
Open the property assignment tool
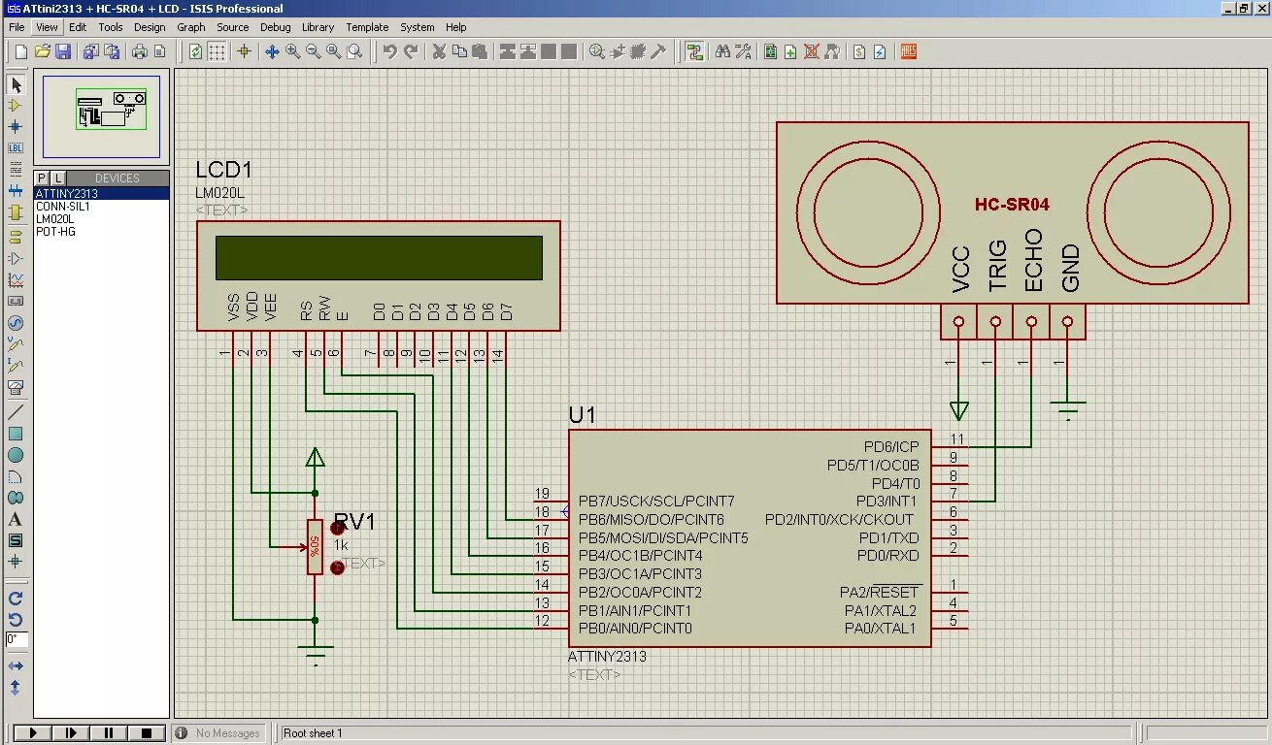pyautogui.click(x=743, y=51)
